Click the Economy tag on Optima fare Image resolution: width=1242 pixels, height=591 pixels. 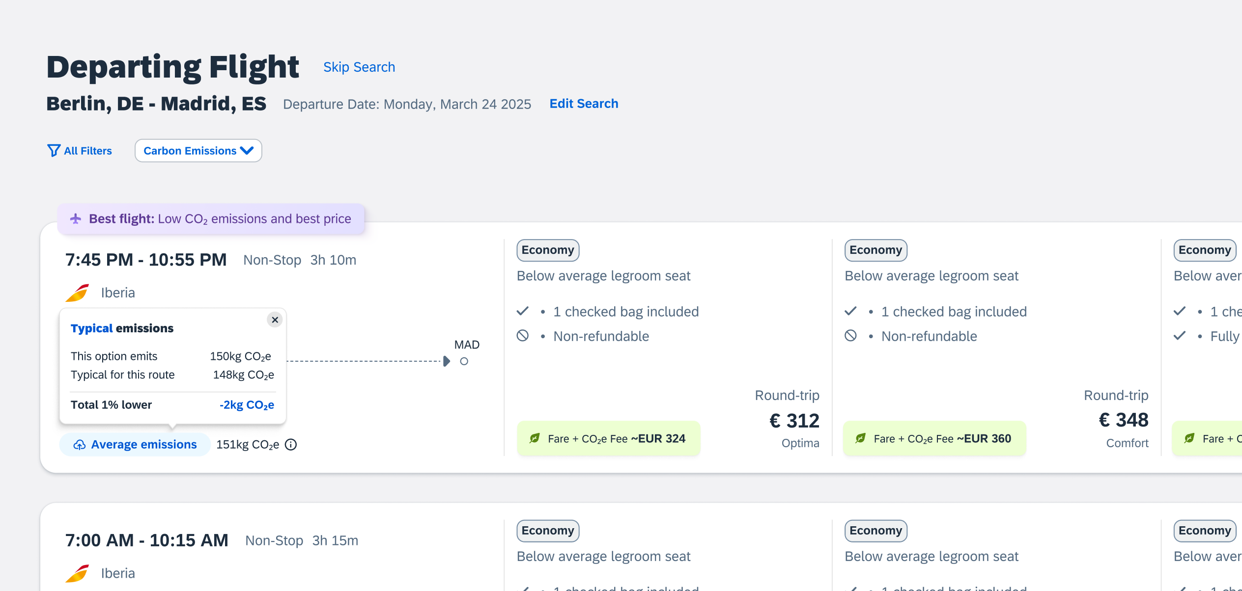click(x=548, y=250)
